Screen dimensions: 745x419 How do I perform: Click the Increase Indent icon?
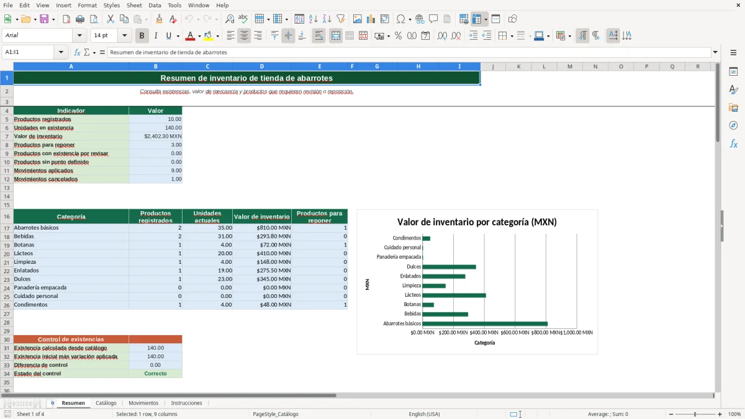click(x=473, y=36)
